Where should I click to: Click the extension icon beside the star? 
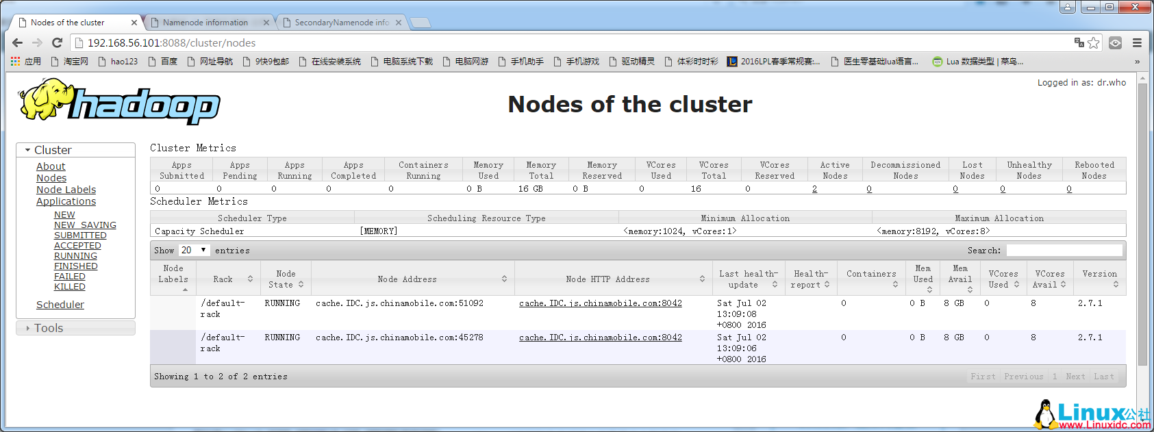[x=1116, y=42]
